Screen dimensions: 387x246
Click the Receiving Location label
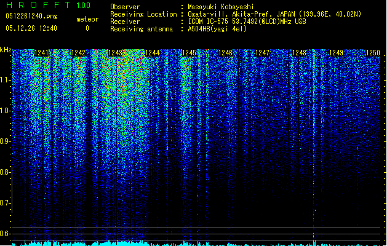[x=143, y=14]
